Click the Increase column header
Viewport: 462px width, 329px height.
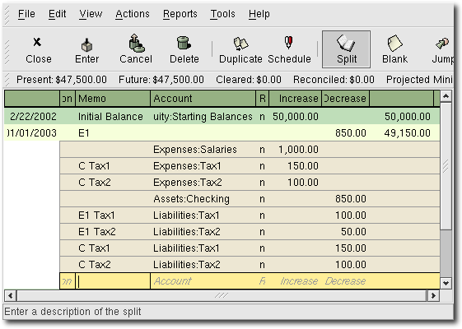(x=295, y=98)
